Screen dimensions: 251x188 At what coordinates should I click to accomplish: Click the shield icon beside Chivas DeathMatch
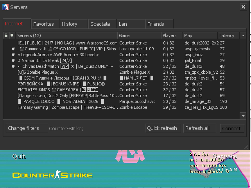point(13,66)
